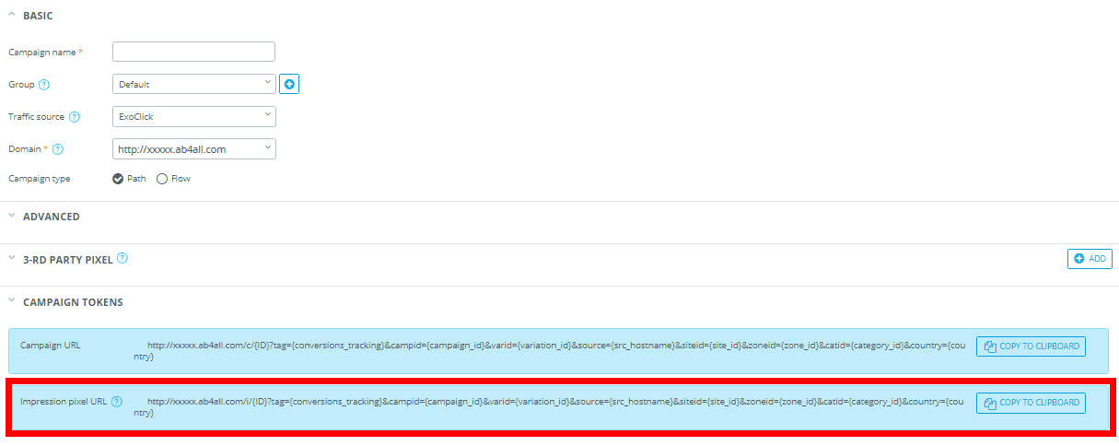Click the ADD button for 3rd party pixel
The image size is (1119, 446).
1090,259
